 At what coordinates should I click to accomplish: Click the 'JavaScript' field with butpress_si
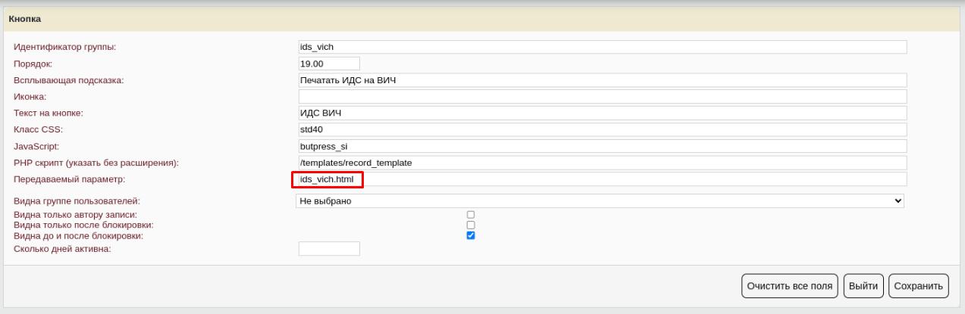[602, 146]
